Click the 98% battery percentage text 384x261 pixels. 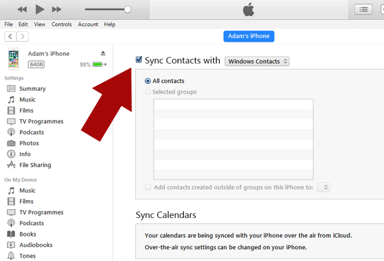click(x=85, y=65)
